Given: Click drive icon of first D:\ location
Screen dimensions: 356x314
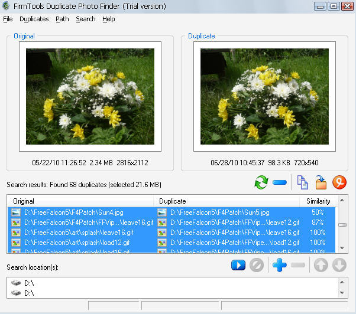Looking at the screenshot, I should pyautogui.click(x=16, y=283).
